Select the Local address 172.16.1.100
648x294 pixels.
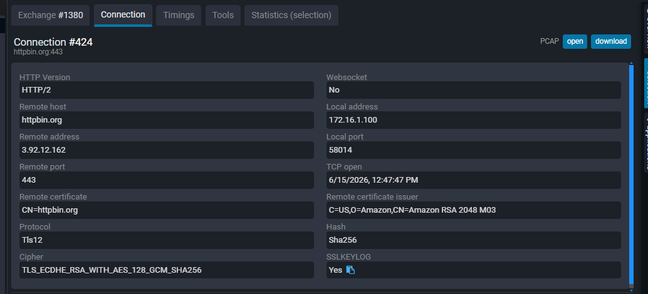click(474, 120)
